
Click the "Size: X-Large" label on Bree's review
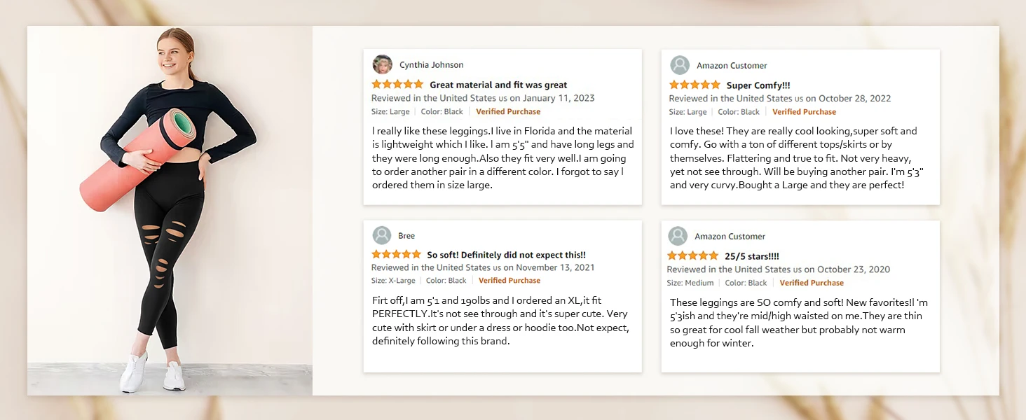[393, 281]
